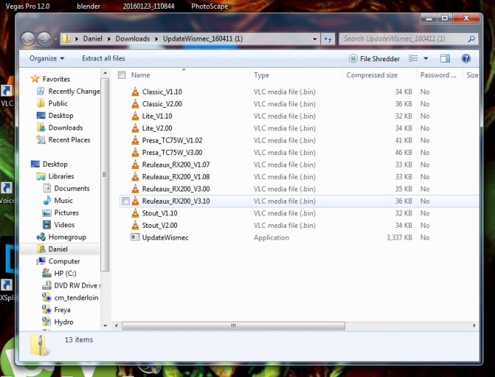This screenshot has width=495, height=377.
Task: Sort by the Type column header
Action: (261, 75)
